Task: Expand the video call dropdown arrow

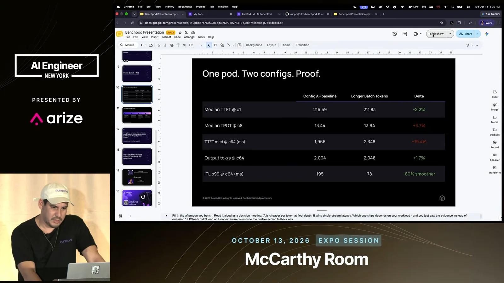Action: (x=421, y=34)
